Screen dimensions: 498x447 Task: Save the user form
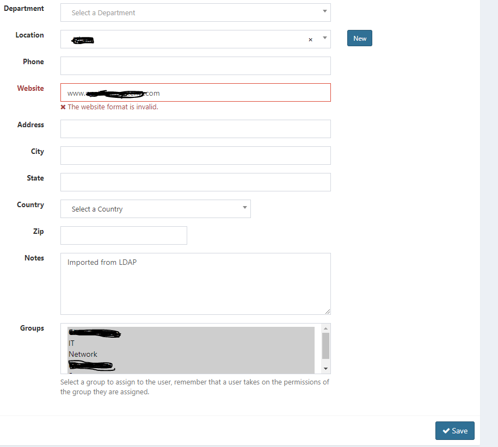(455, 430)
